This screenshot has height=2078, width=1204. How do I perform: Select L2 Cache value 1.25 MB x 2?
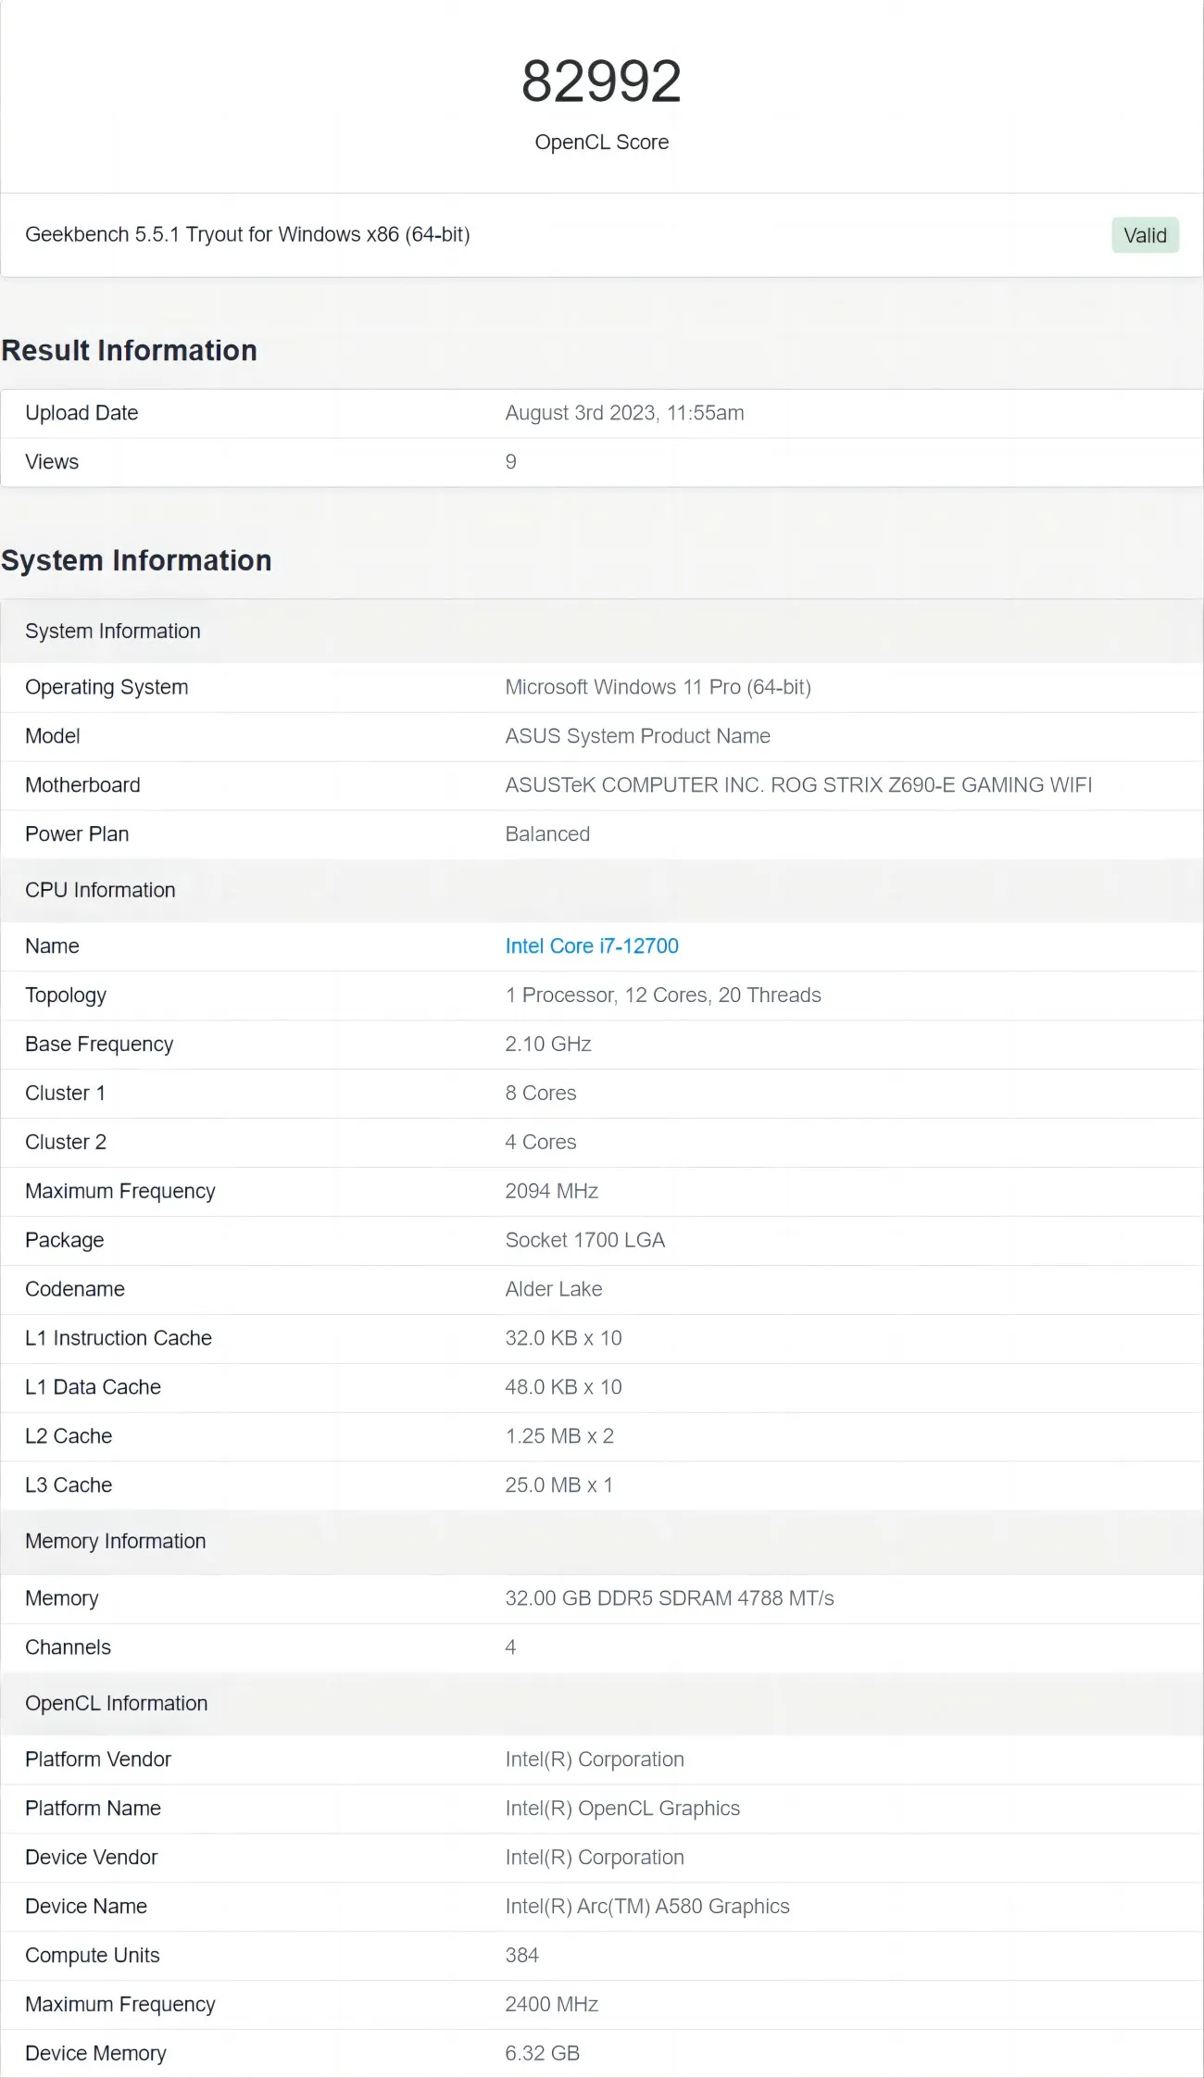coord(559,1436)
